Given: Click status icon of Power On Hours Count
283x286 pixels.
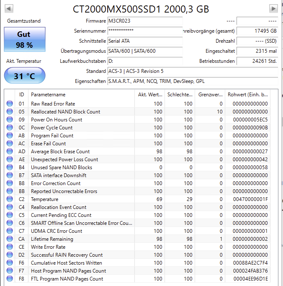Looking at the screenshot, I should 10,119.
